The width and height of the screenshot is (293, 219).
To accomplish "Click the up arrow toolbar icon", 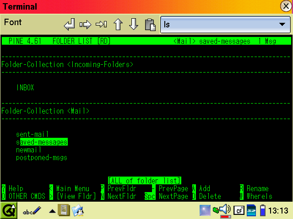I will coord(118,24).
